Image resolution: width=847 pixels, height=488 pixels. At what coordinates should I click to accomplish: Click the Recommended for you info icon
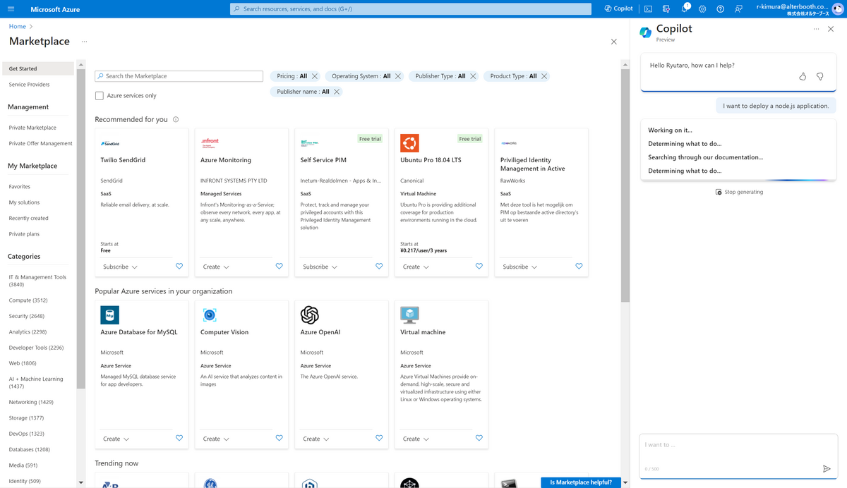176,119
